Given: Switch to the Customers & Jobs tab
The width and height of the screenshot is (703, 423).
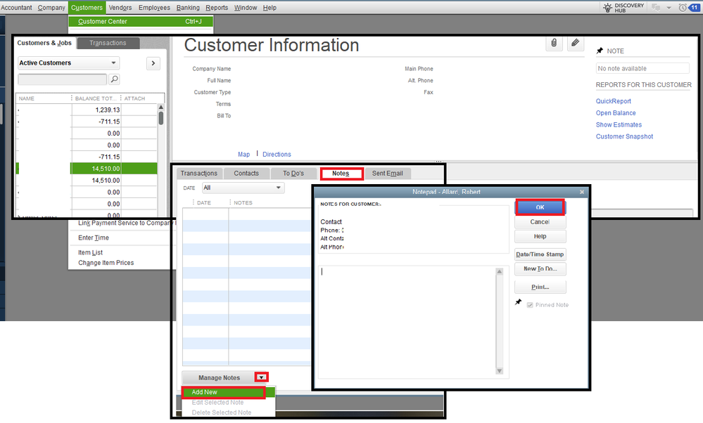Looking at the screenshot, I should pos(44,43).
